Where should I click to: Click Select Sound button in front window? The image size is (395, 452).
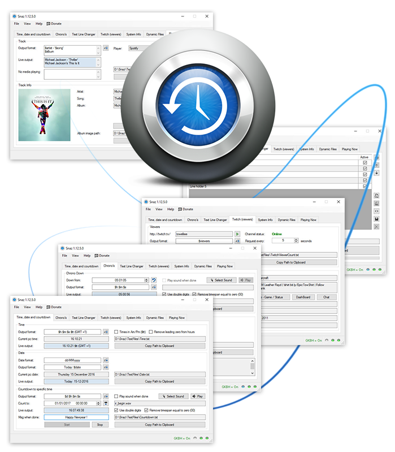click(173, 397)
